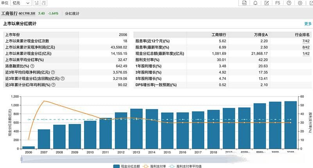Click the 上市以来分红统计 section heading
The width and height of the screenshot is (313, 168).
(x=20, y=23)
